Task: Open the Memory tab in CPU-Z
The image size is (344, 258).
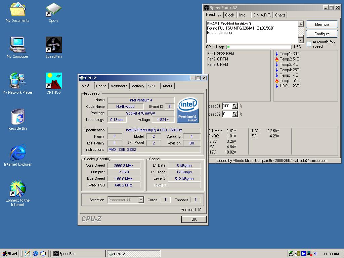Action: click(x=138, y=86)
